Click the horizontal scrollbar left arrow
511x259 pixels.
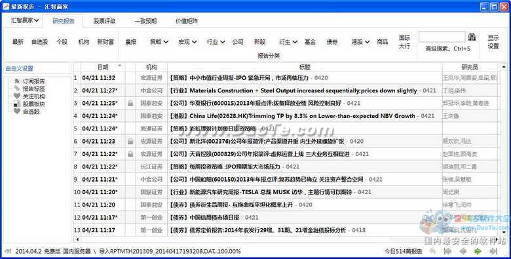point(77,239)
